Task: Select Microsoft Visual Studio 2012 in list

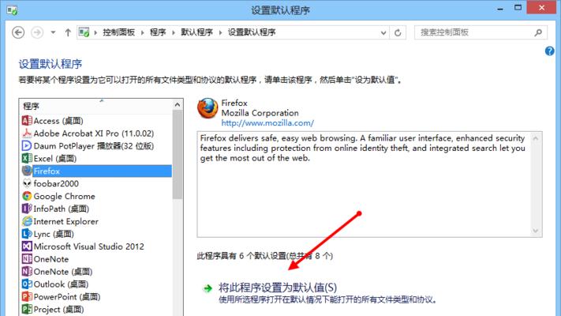Action: click(88, 246)
